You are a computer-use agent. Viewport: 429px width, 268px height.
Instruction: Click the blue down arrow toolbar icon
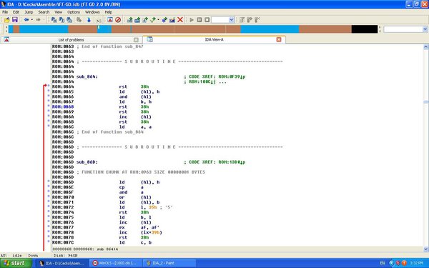tap(89, 20)
